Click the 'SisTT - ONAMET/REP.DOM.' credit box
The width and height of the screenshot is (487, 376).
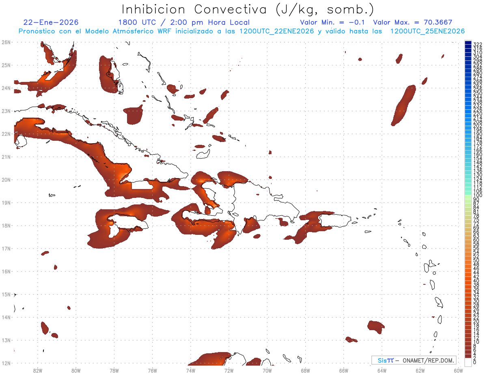pos(414,360)
